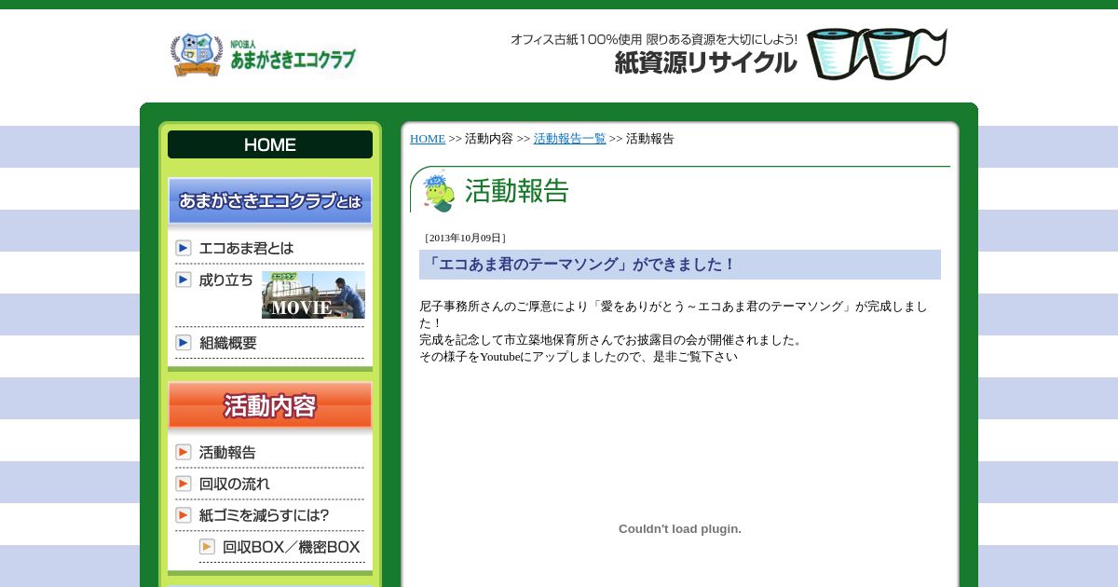This screenshot has width=1118, height=587.
Task: Open 紙ゴミを減らすには? sidebar item
Action: click(x=264, y=515)
